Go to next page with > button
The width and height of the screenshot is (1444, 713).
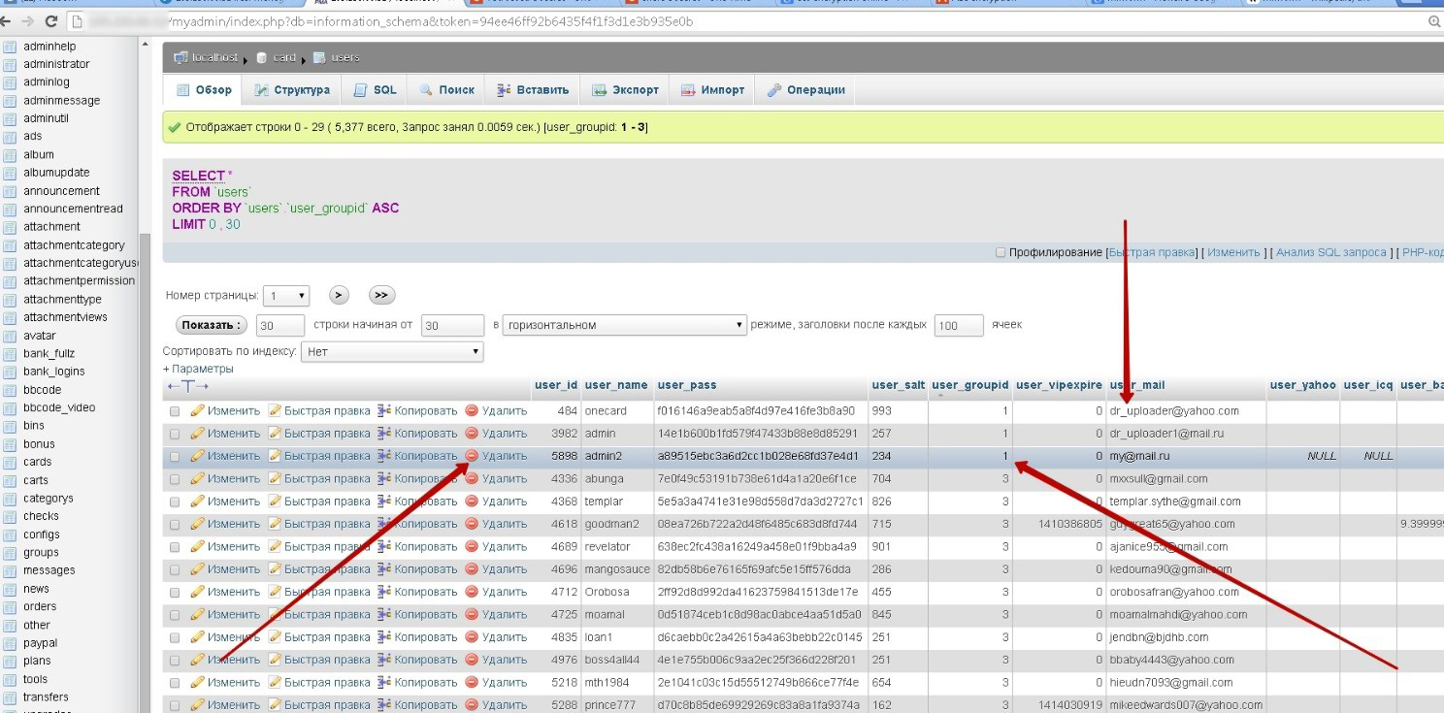[x=339, y=296]
